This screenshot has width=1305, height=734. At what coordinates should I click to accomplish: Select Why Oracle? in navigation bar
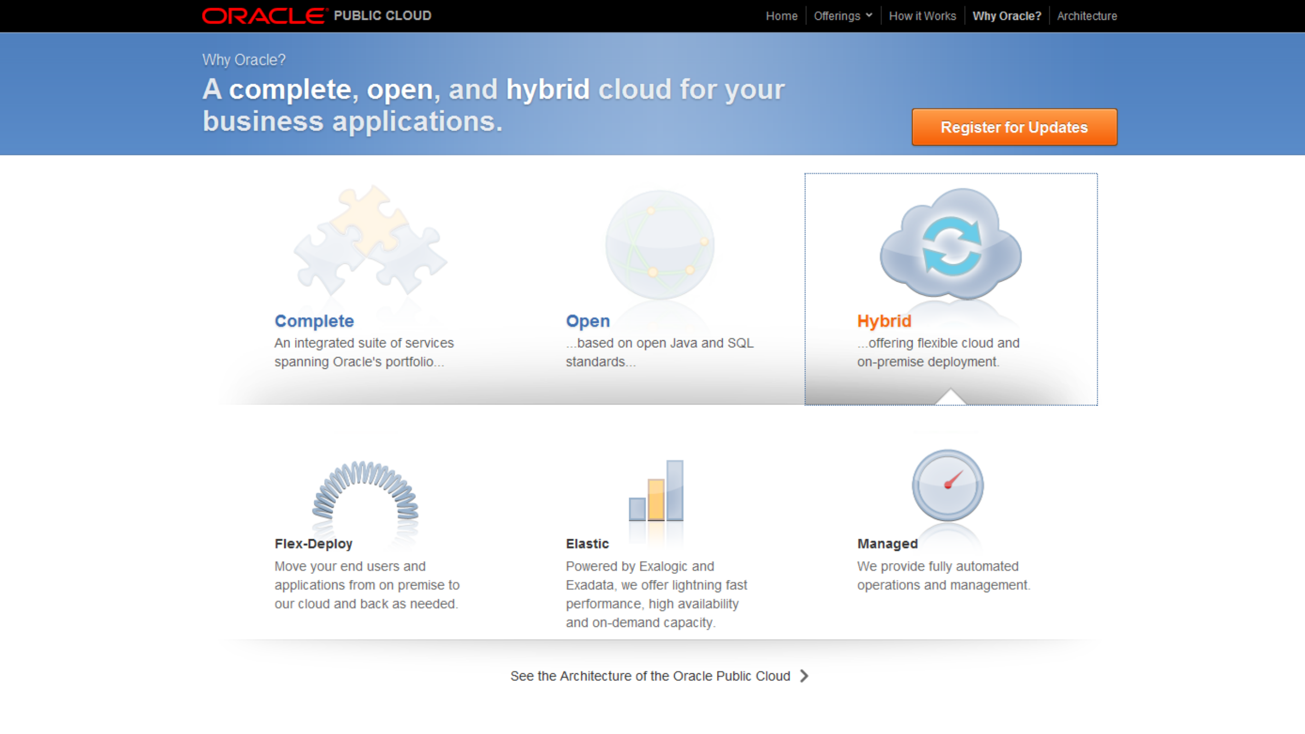[x=1006, y=16]
